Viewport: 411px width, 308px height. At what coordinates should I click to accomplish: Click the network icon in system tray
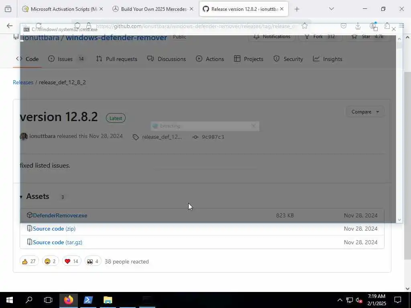tap(350, 300)
